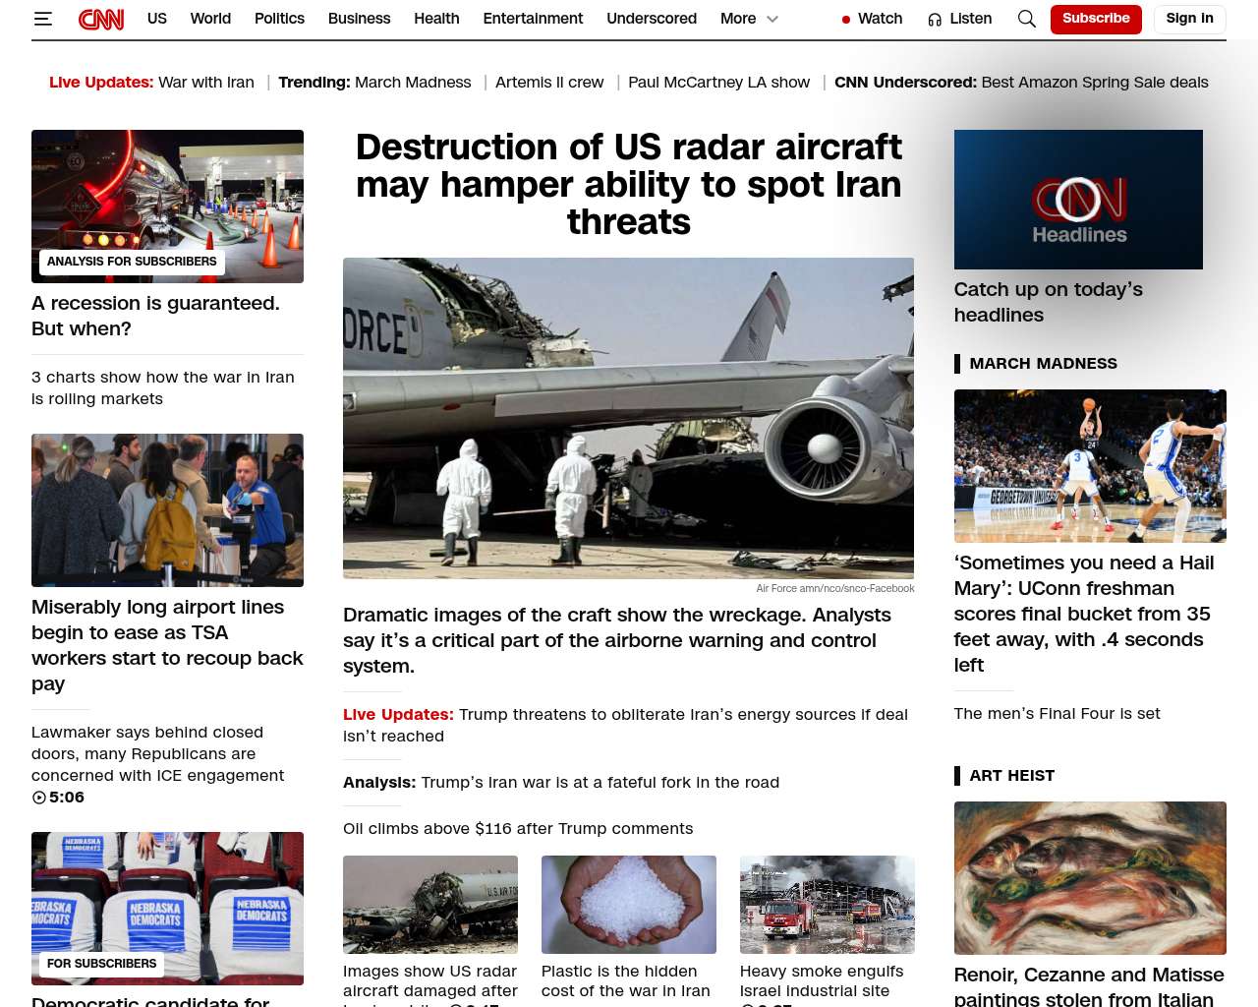Expand the More menu chevron
1258x1007 pixels.
772,19
